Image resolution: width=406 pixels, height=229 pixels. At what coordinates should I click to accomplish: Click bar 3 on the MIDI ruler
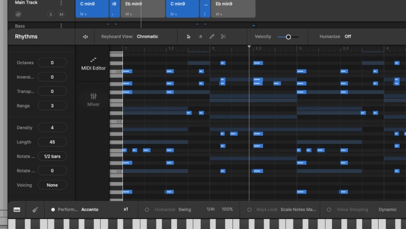(300, 49)
